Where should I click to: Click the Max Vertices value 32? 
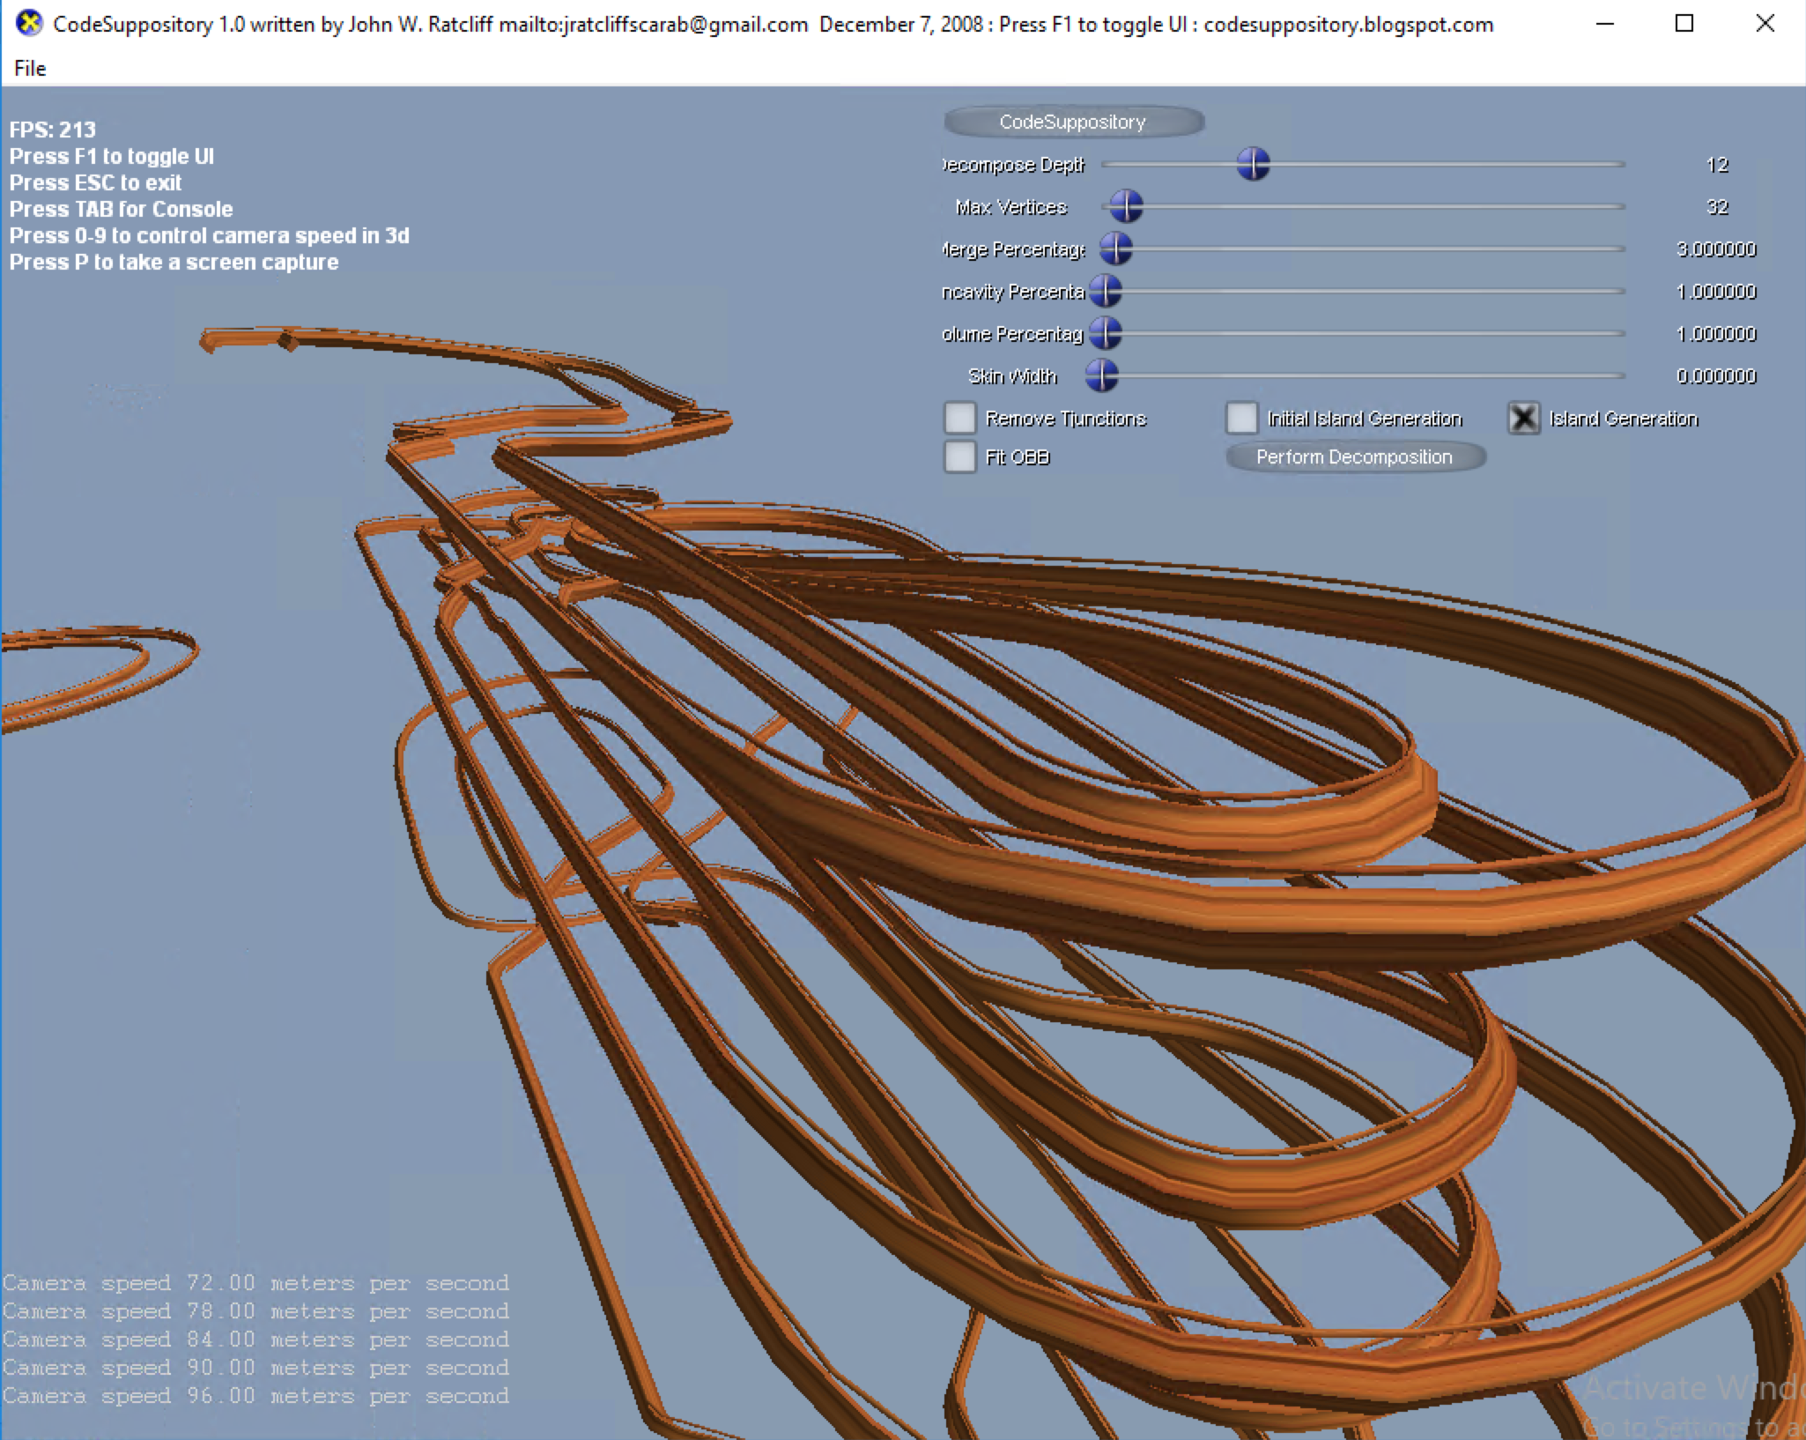pos(1717,207)
